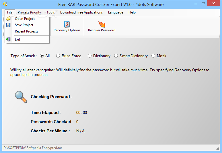Image resolution: width=222 pixels, height=153 pixels.
Task: Minimize the application window
Action: [x=196, y=3]
